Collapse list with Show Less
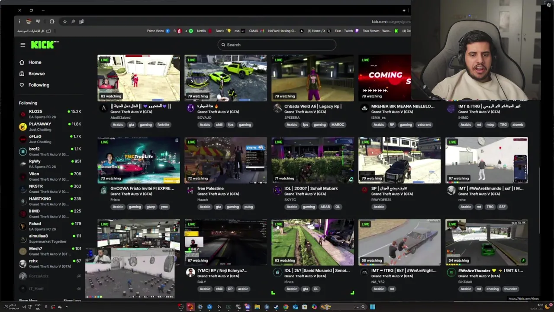The height and width of the screenshot is (312, 554). [72, 300]
